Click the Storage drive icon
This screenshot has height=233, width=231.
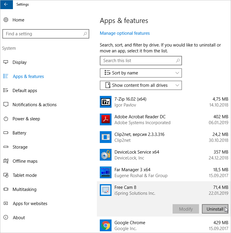pyautogui.click(x=6, y=147)
